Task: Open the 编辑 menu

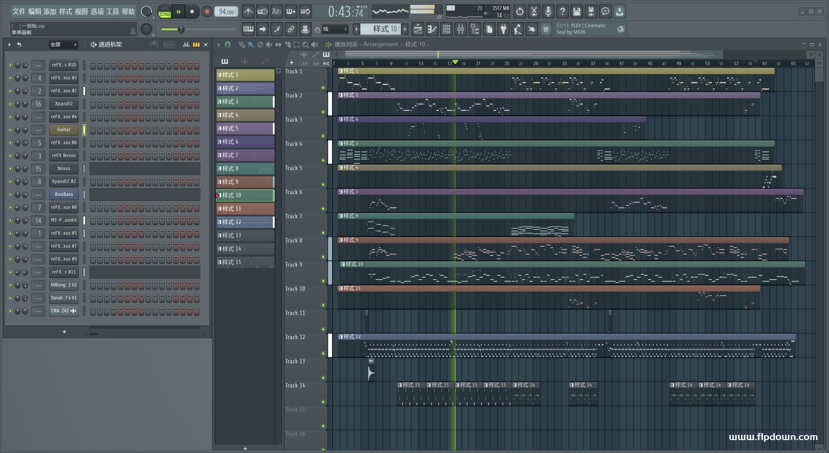Action: 35,12
